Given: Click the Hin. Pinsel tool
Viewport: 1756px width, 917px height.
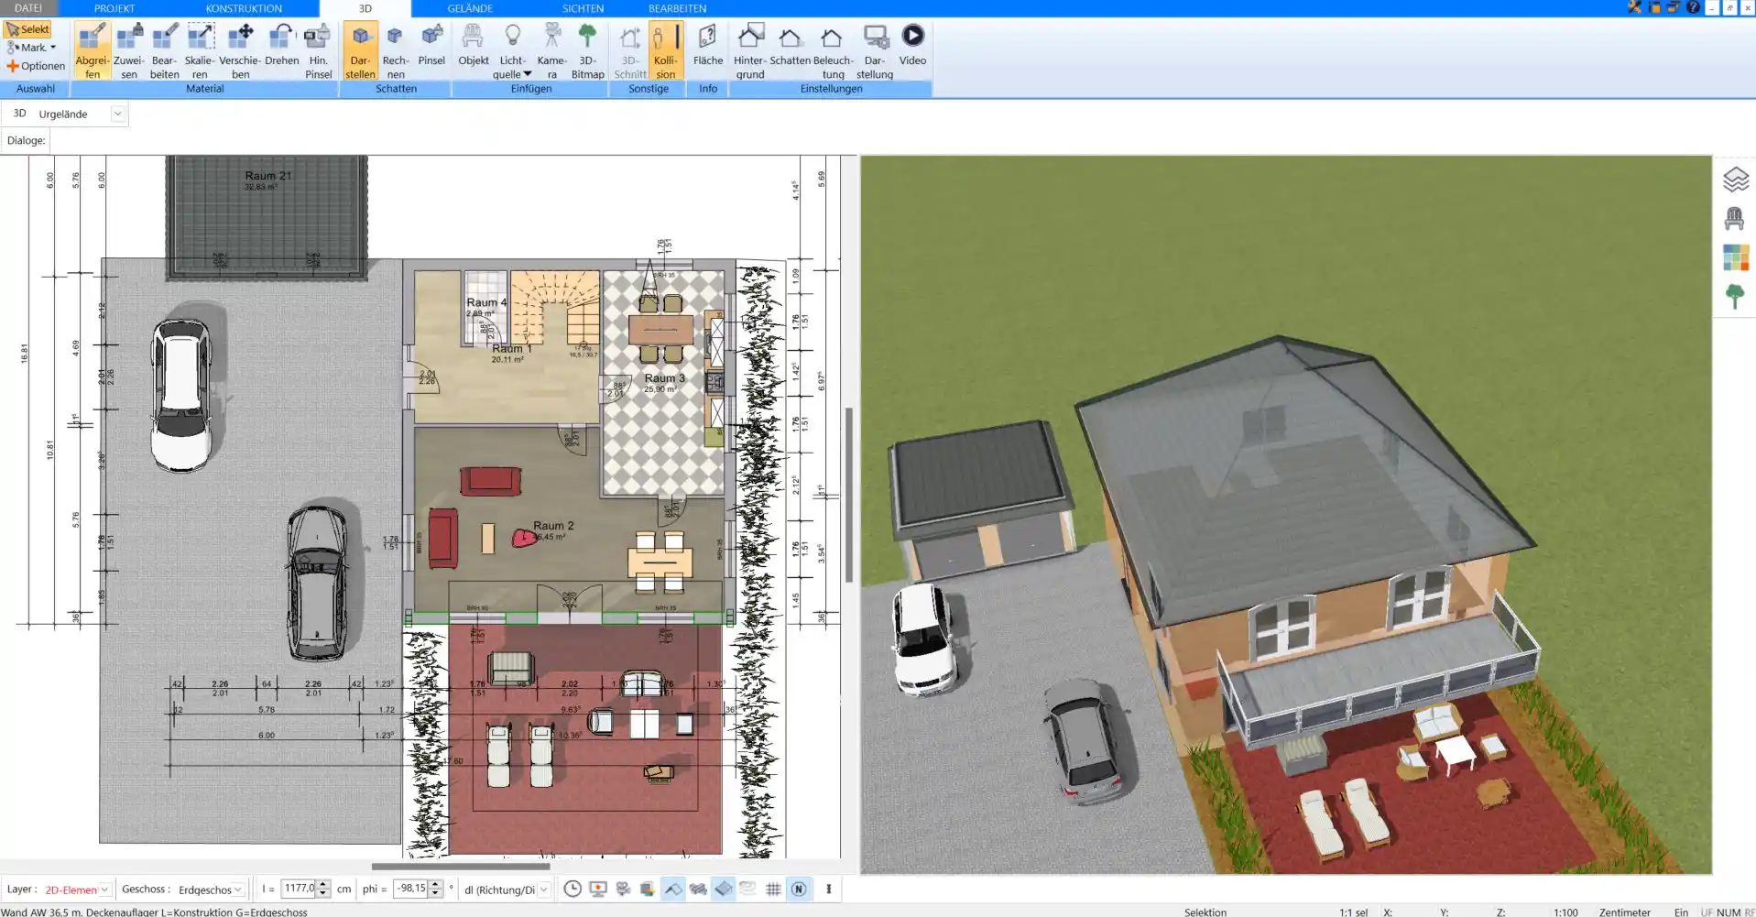Looking at the screenshot, I should 319,51.
